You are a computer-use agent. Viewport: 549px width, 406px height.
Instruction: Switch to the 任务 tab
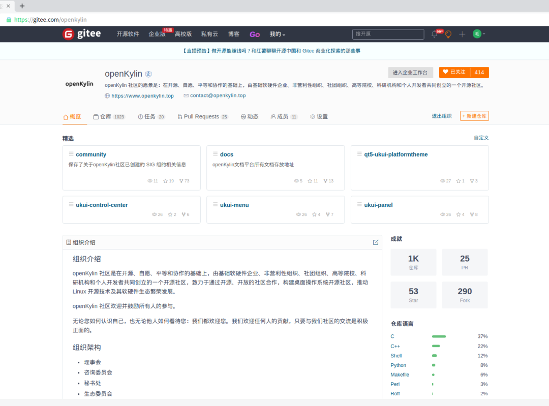click(151, 116)
